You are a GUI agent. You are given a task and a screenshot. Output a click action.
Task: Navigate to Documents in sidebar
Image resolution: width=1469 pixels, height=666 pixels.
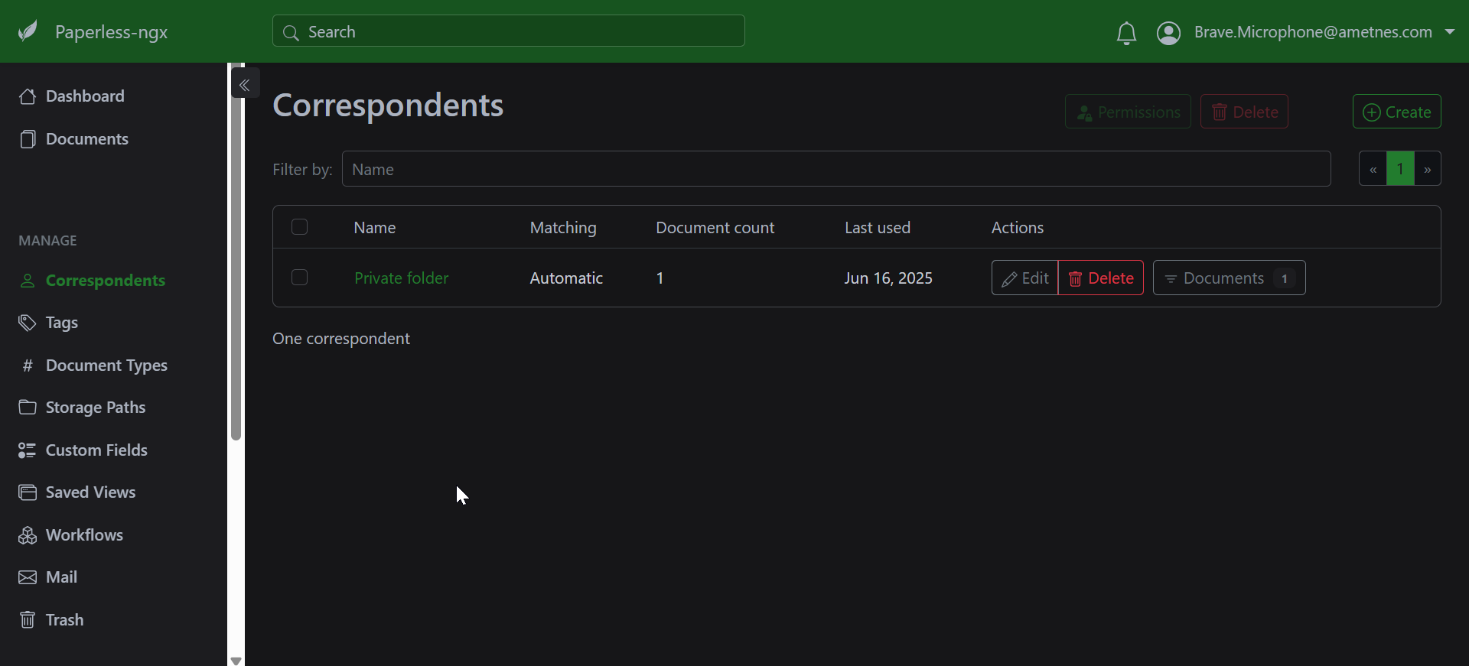pyautogui.click(x=86, y=139)
